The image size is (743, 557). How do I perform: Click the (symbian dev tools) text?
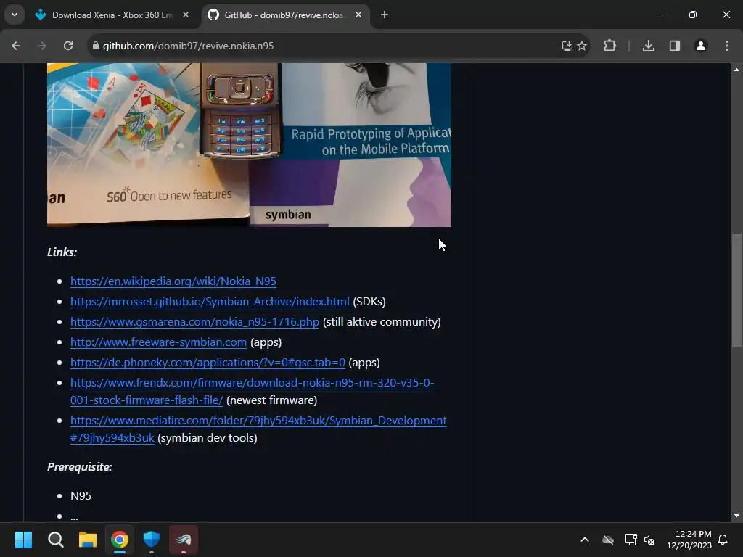207,438
